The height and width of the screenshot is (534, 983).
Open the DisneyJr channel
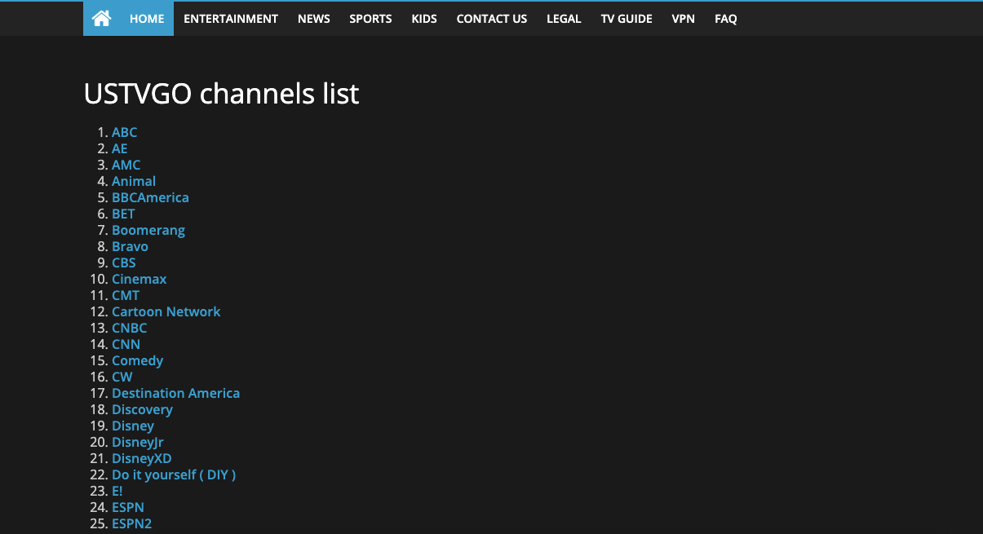138,442
